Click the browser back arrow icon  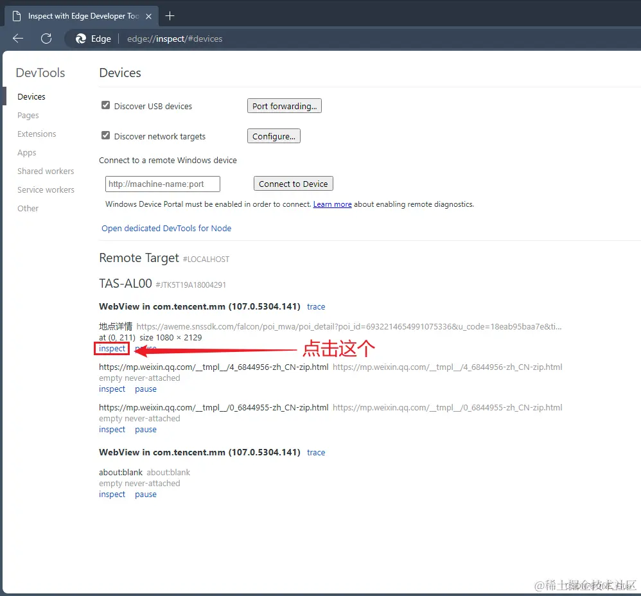[x=18, y=39]
